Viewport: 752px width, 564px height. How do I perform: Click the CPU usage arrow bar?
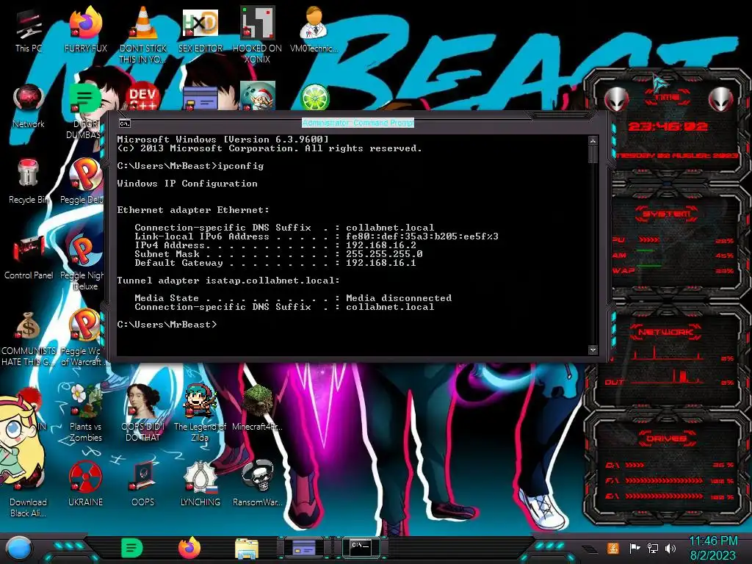[649, 240]
